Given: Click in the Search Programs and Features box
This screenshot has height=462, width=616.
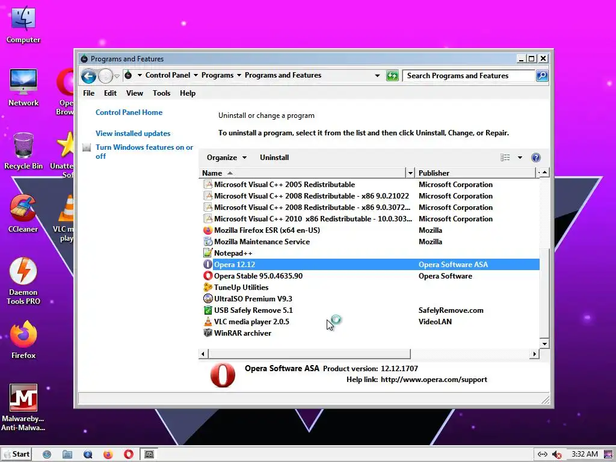Looking at the screenshot, I should coord(469,76).
